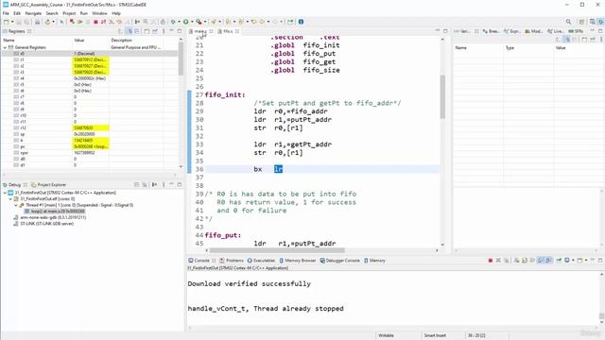The width and height of the screenshot is (605, 340).
Task: Collapse the Thread #1 [main] node
Action: click(16, 205)
